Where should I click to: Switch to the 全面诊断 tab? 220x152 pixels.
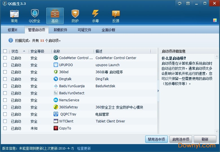[108, 30]
